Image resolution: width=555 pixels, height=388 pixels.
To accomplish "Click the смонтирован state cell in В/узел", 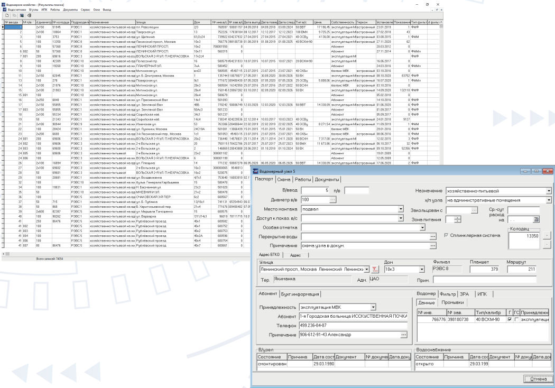I will click(272, 364).
